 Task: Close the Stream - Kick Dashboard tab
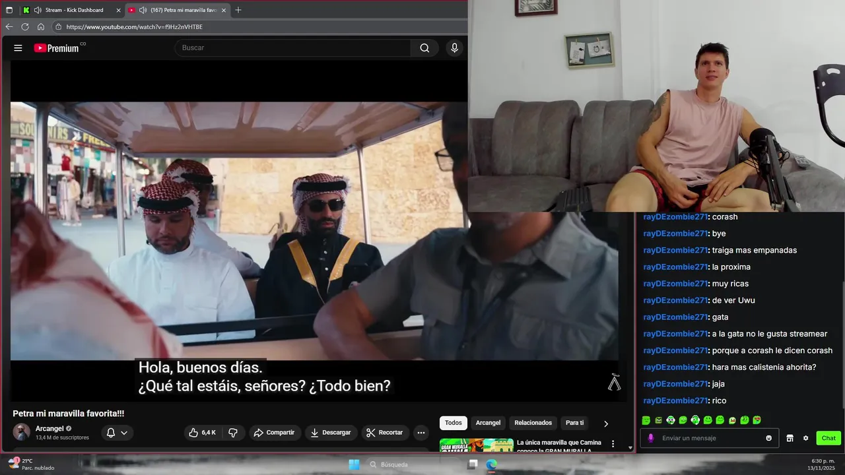(x=118, y=10)
